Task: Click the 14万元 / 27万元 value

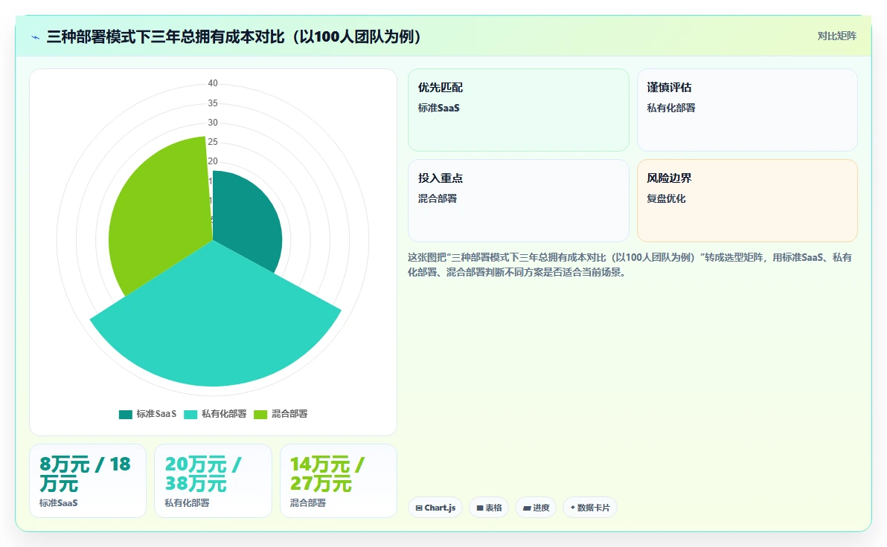Action: [327, 473]
